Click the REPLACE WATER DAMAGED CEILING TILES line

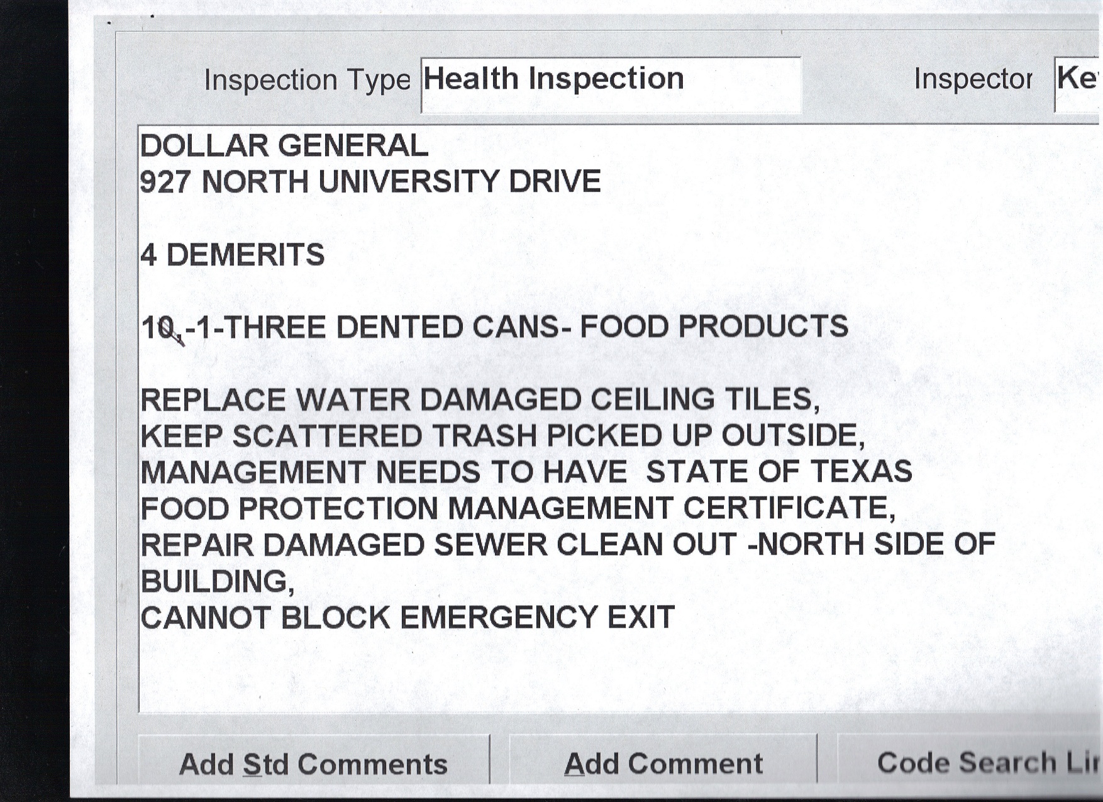pos(479,400)
